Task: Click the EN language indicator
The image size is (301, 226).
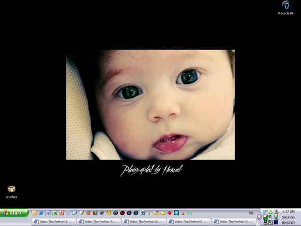Action: coord(251,213)
